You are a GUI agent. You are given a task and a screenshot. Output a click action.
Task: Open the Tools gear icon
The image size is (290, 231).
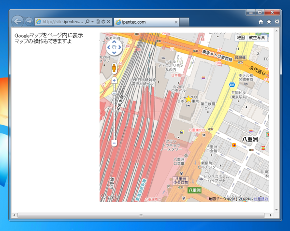point(277,22)
